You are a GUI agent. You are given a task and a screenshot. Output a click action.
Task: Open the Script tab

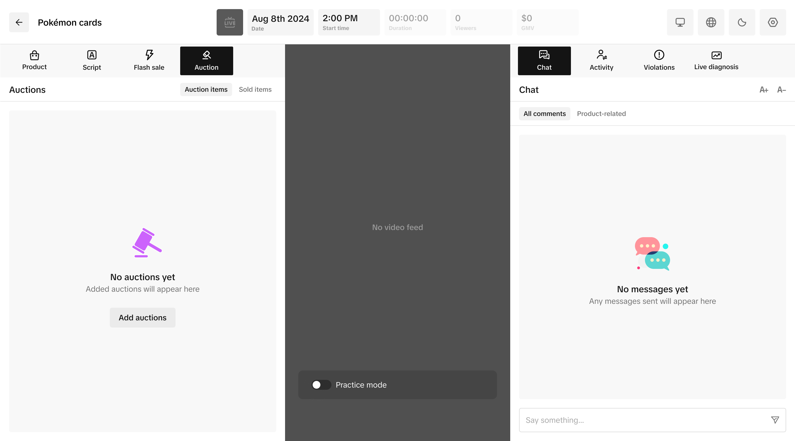(x=92, y=61)
